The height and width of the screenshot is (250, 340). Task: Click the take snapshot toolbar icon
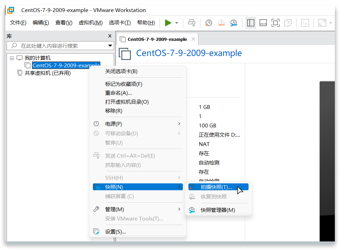pos(208,23)
